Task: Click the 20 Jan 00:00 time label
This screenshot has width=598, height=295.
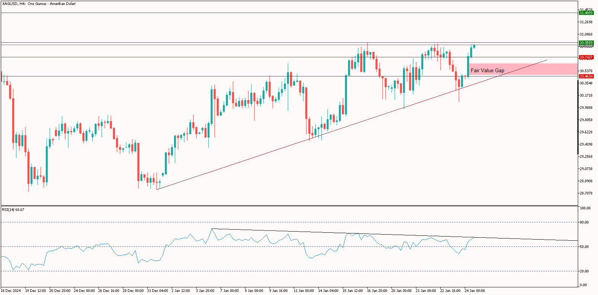Action: [402, 290]
